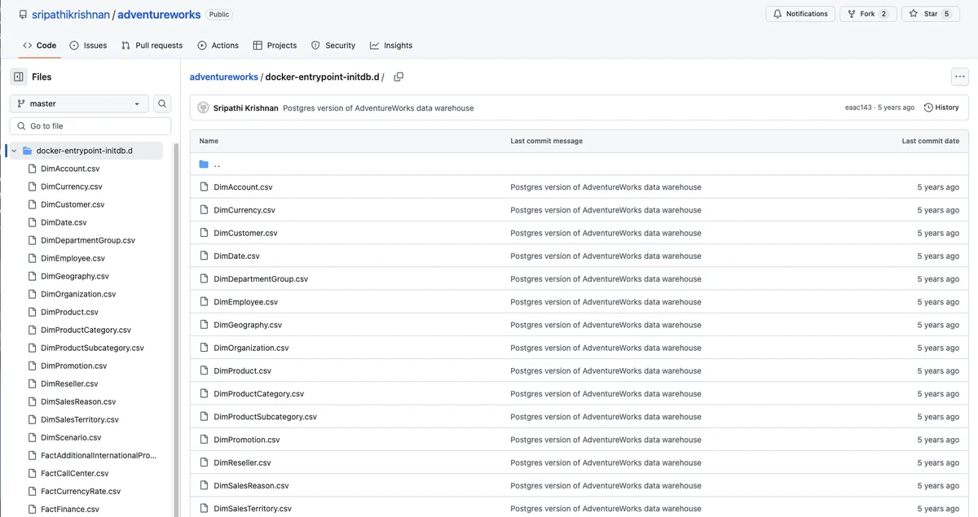Copy the path using the copy icon
The width and height of the screenshot is (978, 517).
(399, 77)
